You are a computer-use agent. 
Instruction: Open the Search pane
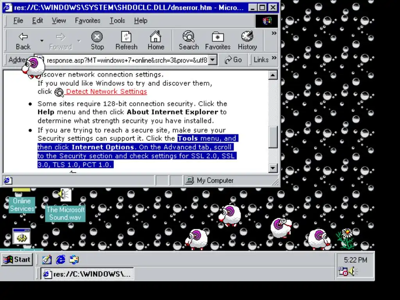click(x=189, y=41)
